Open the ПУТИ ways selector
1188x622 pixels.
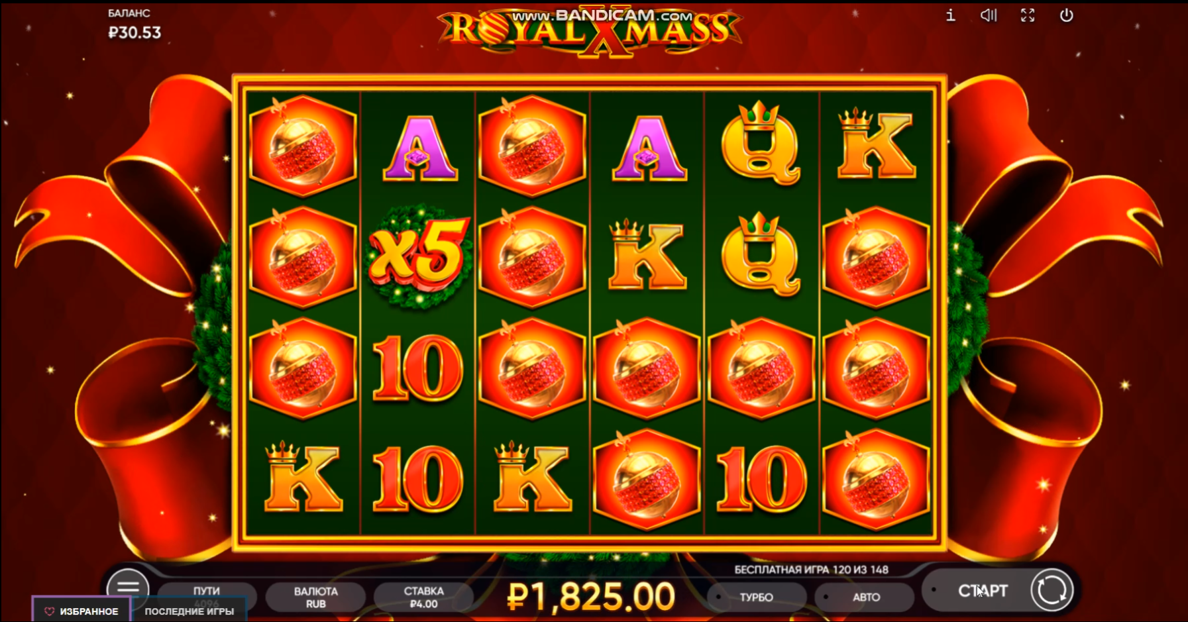pos(207,593)
